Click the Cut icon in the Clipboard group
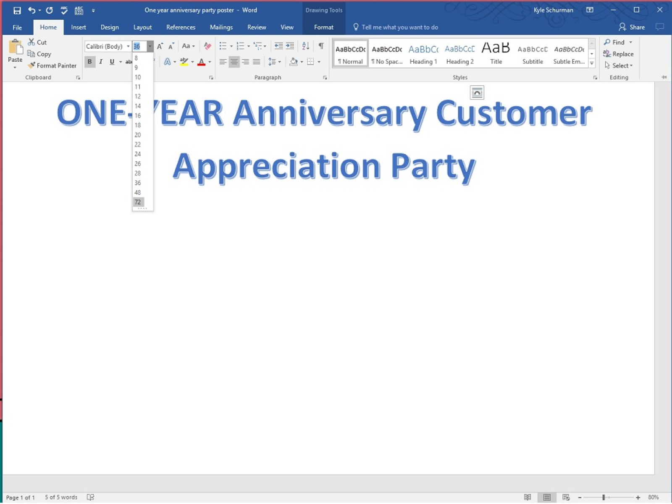Viewport: 672px width, 504px height. pos(31,42)
